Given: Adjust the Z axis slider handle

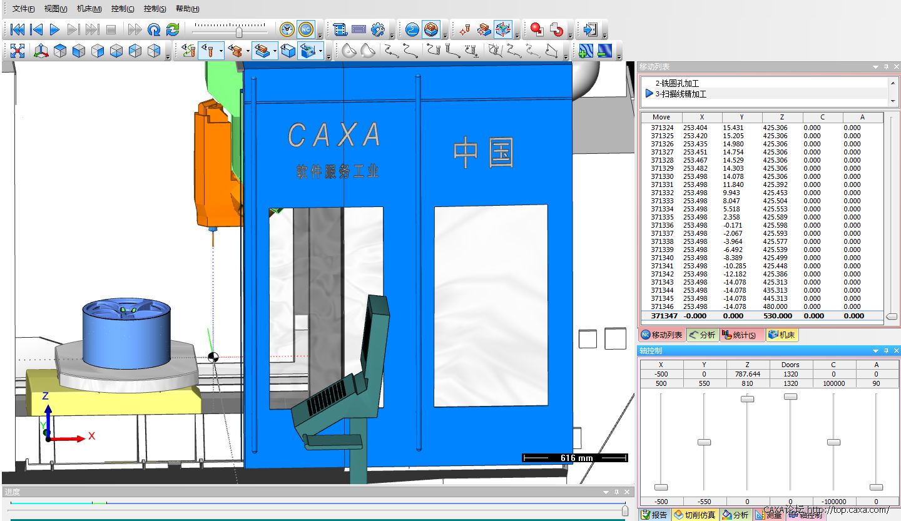Looking at the screenshot, I should click(747, 398).
